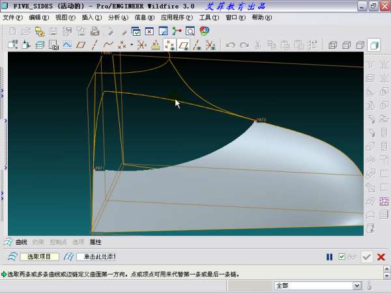
Task: Click the color appearance sphere icon
Action: tap(204, 31)
